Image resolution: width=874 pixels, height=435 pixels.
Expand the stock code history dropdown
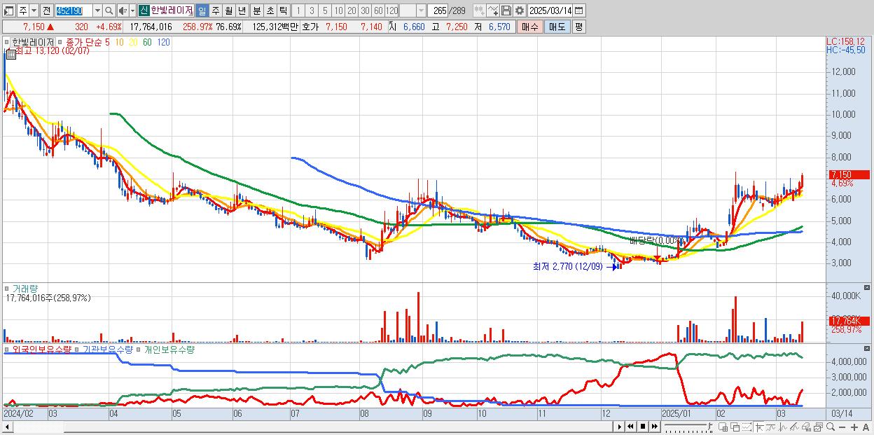[x=97, y=11]
